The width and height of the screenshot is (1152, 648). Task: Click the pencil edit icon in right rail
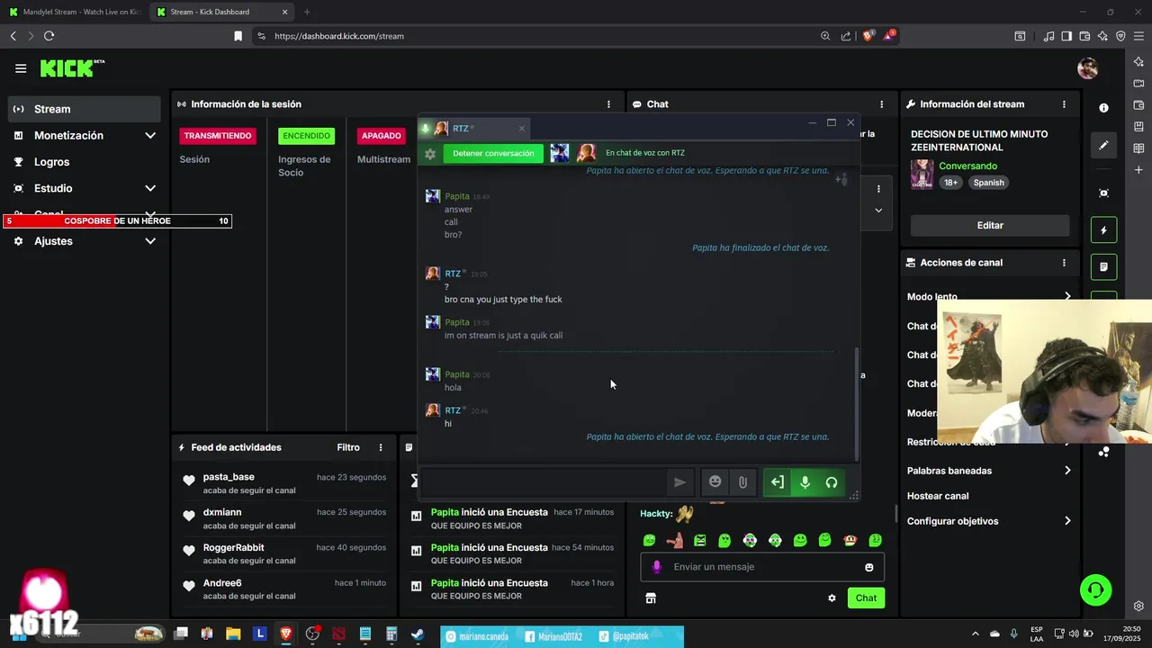coord(1103,145)
